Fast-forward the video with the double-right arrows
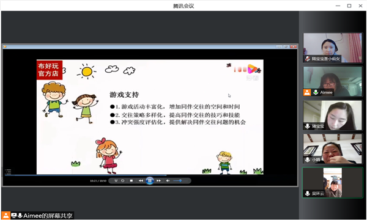Image resolution: width=367 pixels, height=220 pixels. [x=158, y=181]
